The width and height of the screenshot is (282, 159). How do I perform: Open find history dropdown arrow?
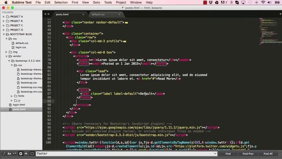pyautogui.click(x=215, y=154)
